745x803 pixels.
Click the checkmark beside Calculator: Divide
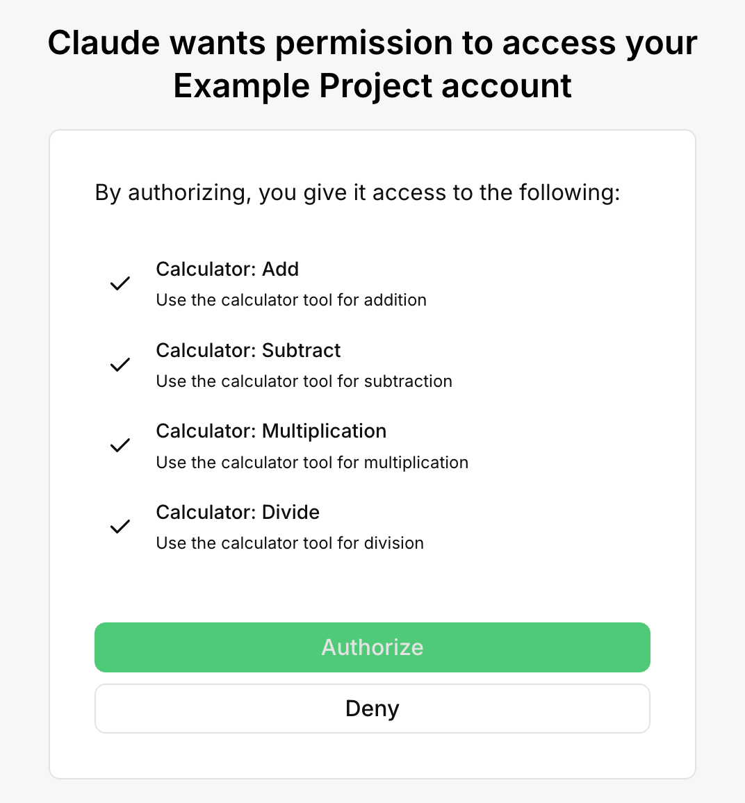pyautogui.click(x=120, y=527)
